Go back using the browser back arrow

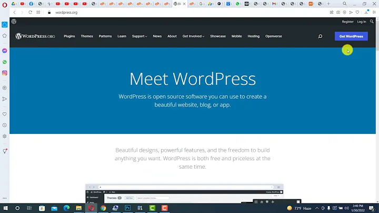point(15,12)
